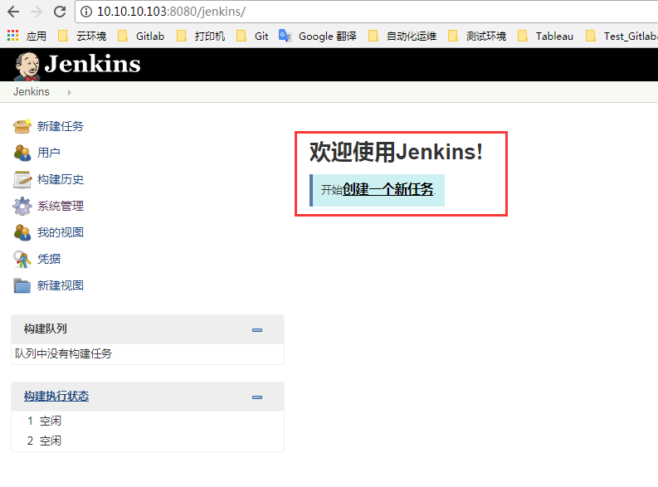Open the 应用 apps grid icon

pyautogui.click(x=13, y=36)
